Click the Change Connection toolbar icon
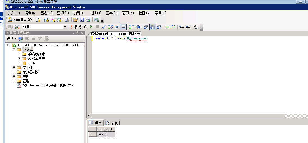Screen dimensions: 308x143 [17, 27]
